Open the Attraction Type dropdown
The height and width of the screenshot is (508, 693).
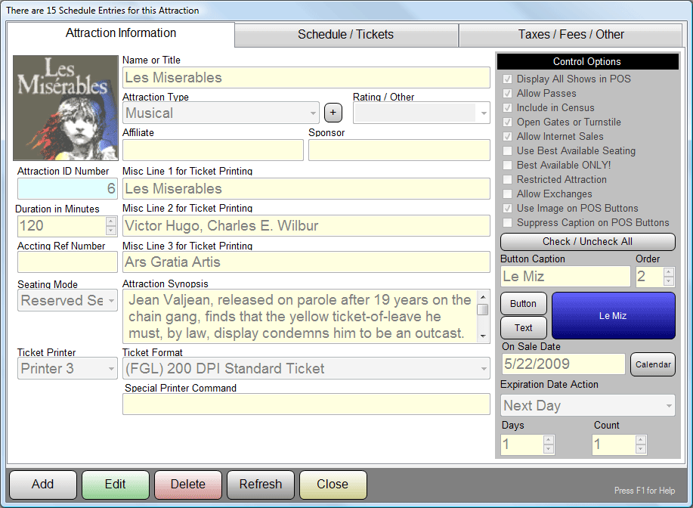313,113
